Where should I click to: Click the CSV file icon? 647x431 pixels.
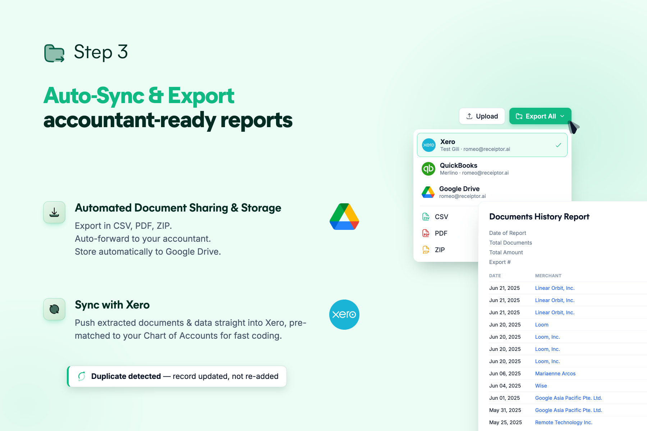pos(426,217)
